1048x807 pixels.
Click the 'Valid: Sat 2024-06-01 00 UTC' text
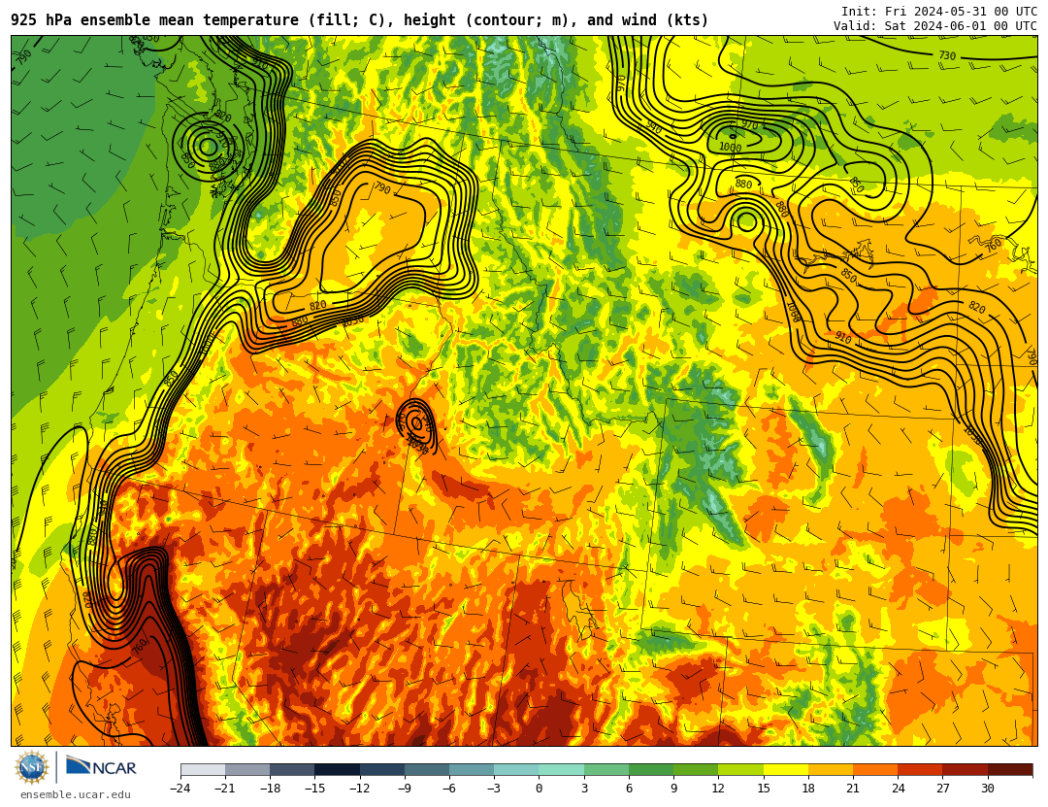pos(935,26)
